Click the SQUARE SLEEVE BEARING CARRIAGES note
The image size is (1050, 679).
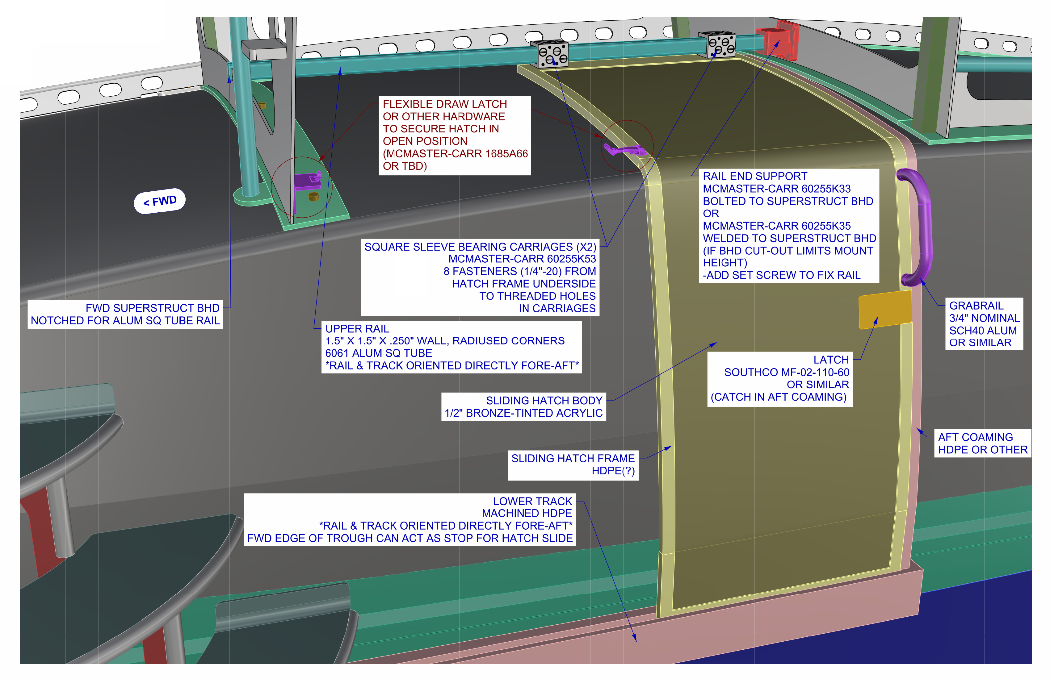click(480, 277)
